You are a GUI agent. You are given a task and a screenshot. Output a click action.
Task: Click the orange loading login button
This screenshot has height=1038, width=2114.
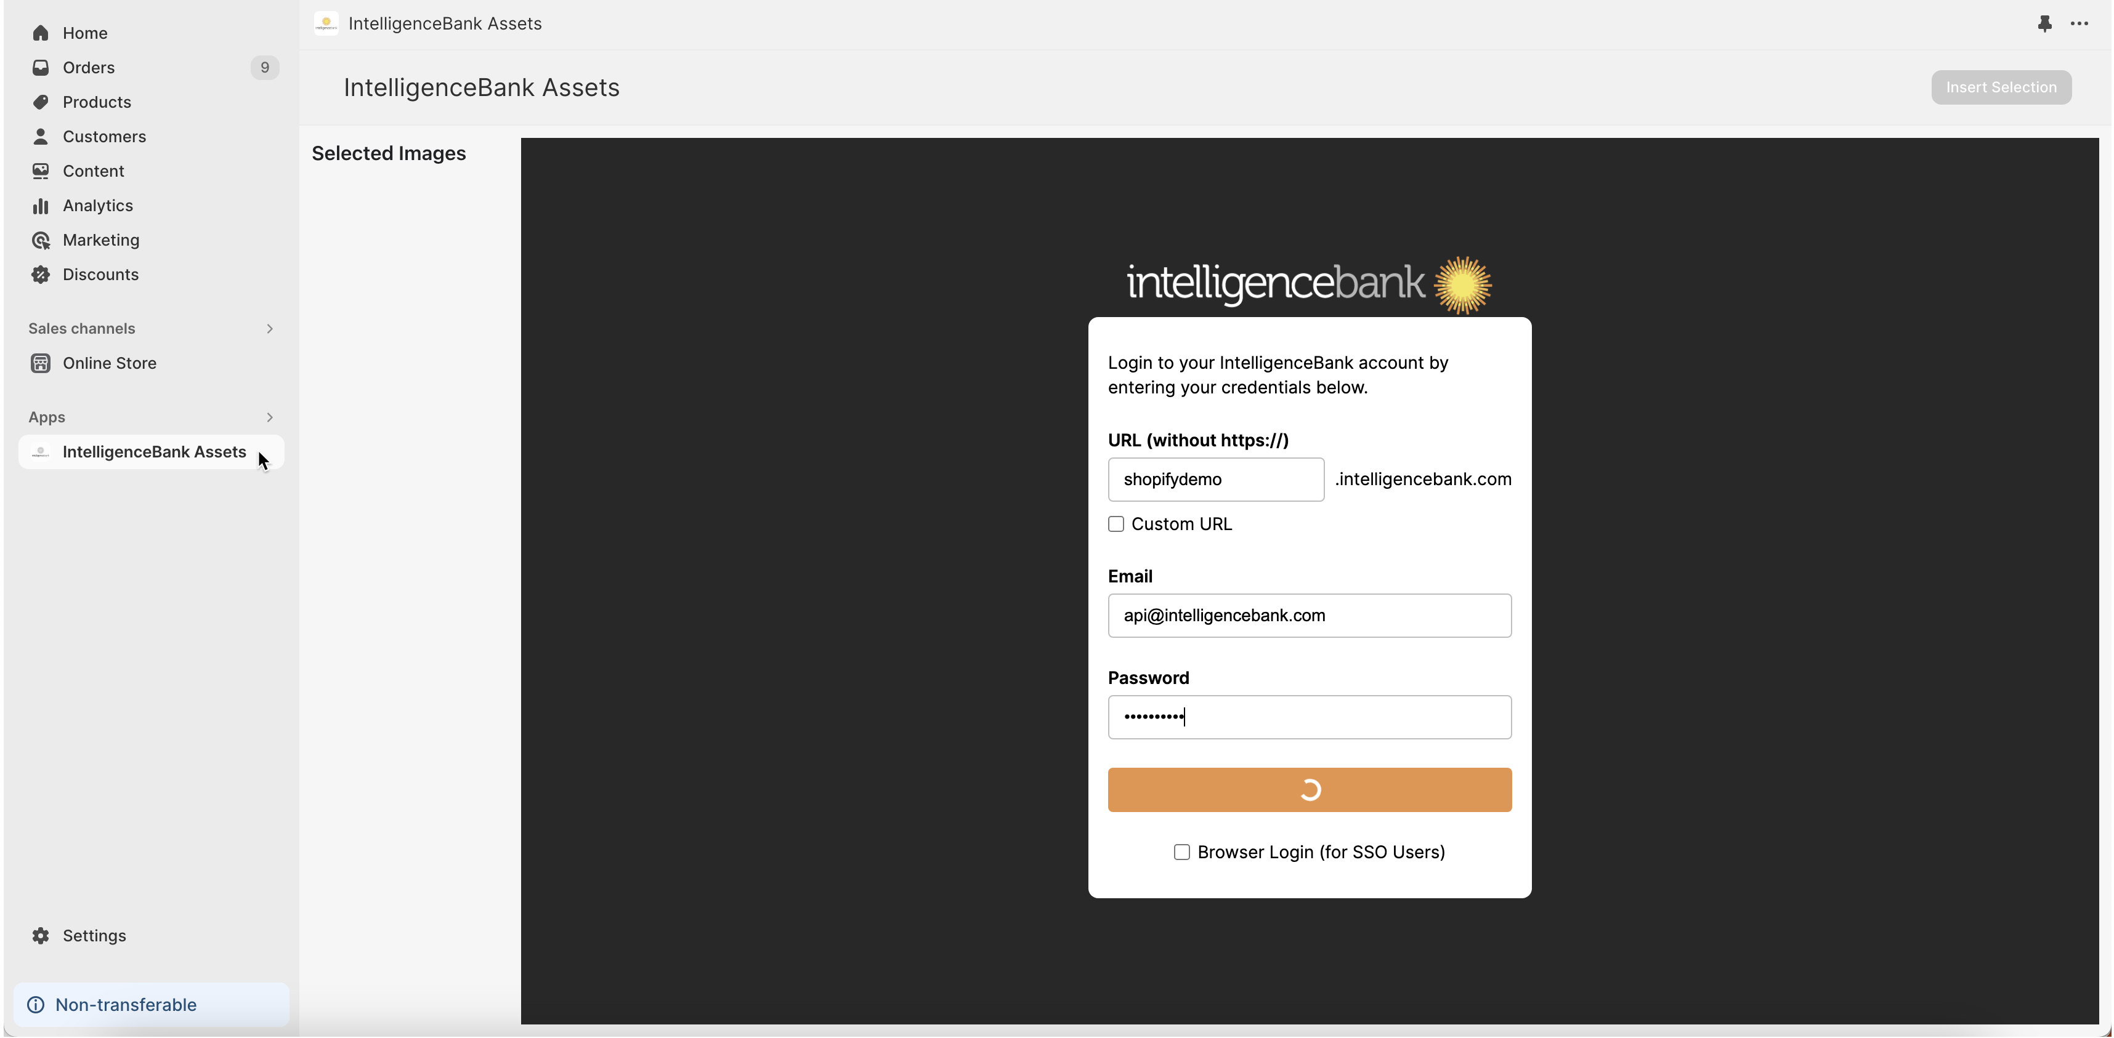tap(1310, 789)
